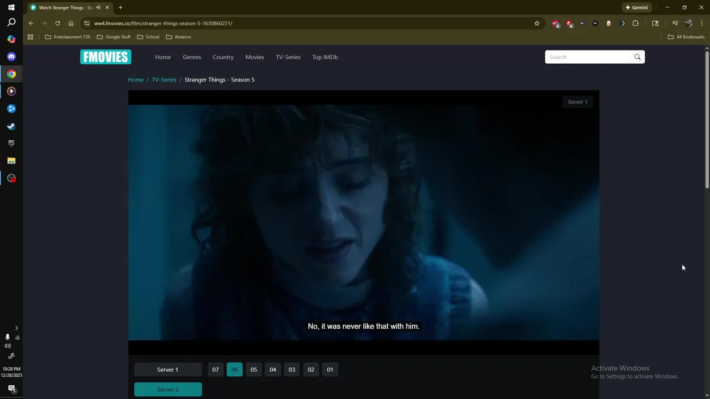Viewport: 710px width, 399px height.
Task: Close the Stranger Things tab
Action: 107,8
